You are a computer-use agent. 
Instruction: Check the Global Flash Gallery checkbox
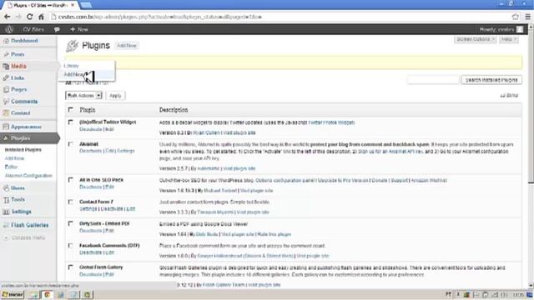[x=70, y=267]
